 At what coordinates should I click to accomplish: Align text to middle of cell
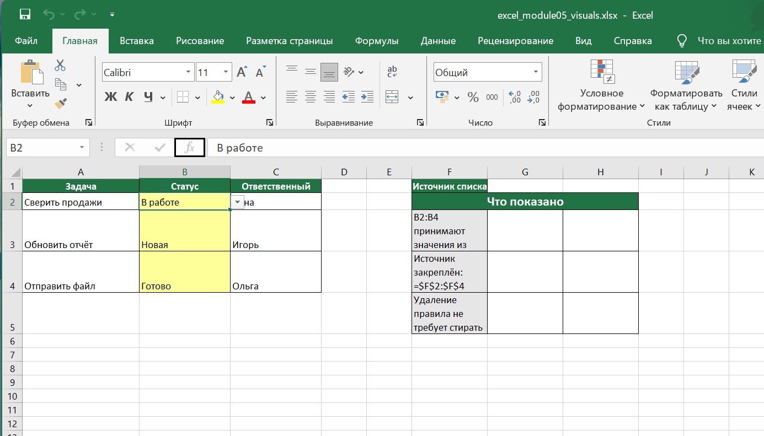tap(311, 72)
